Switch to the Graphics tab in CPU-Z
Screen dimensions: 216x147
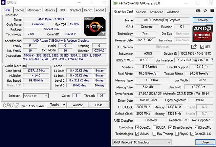point(76,10)
